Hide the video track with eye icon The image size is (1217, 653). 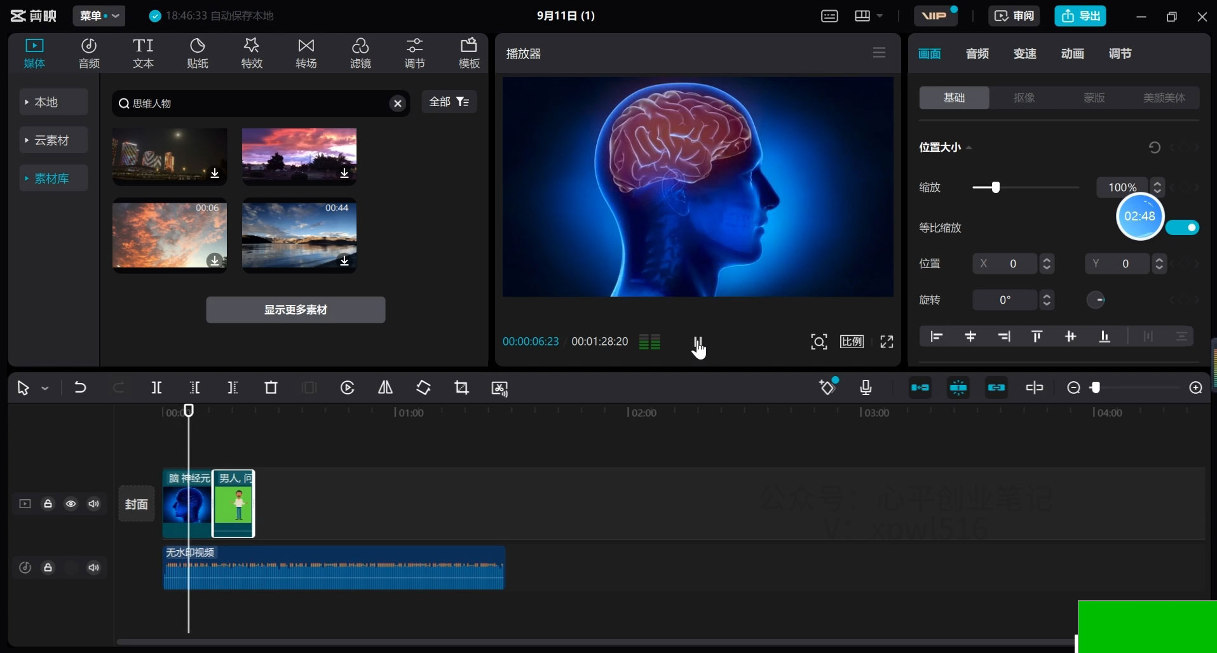71,504
